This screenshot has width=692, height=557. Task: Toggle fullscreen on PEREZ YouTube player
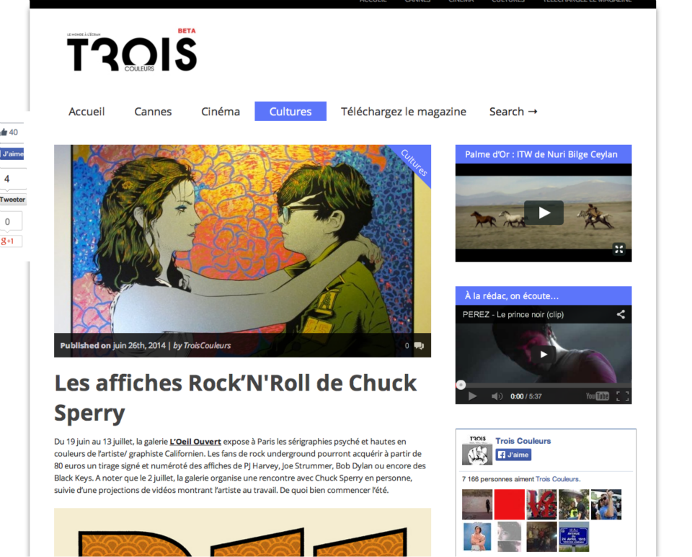pos(622,396)
